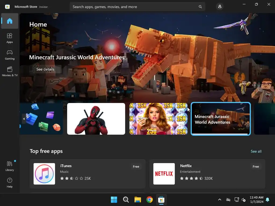Open the Apps section
Viewport: 275px width, 206px height.
pos(10,38)
